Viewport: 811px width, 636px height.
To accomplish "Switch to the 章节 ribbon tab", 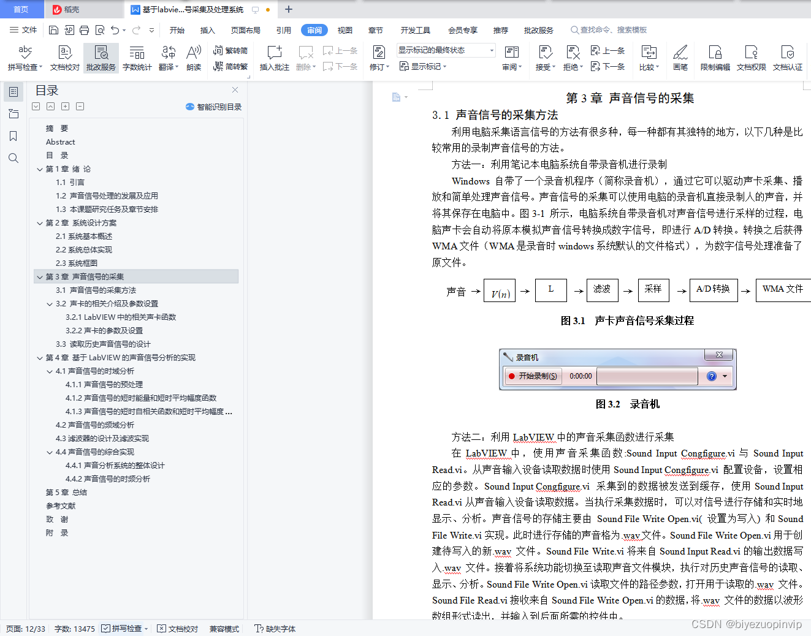I will (x=376, y=30).
